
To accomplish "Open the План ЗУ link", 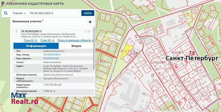I will click(x=31, y=40).
